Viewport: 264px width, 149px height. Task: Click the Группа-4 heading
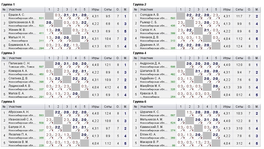[x=140, y=53]
